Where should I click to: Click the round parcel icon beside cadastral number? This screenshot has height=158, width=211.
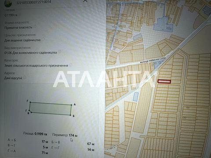8,3
